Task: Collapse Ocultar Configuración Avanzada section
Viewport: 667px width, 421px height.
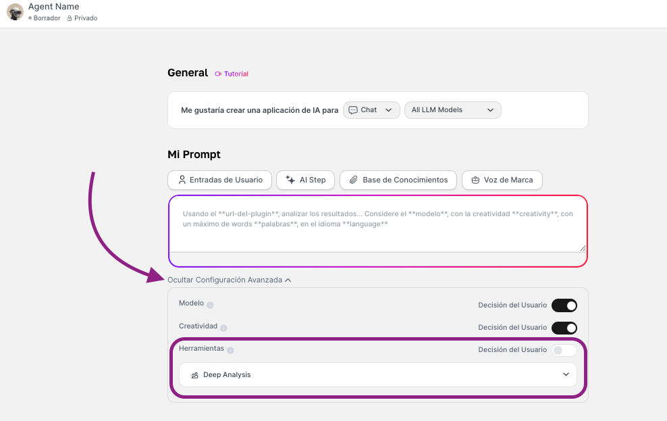Action: (230, 280)
